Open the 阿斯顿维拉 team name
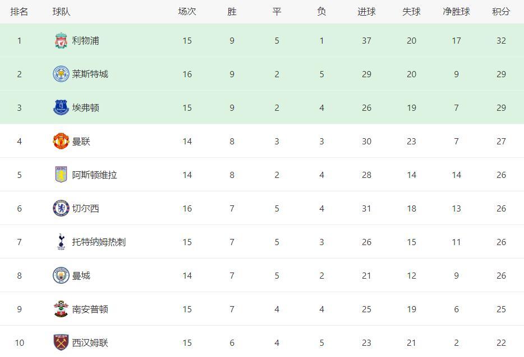 click(95, 175)
